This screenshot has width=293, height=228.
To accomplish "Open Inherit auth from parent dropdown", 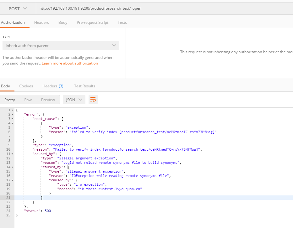I will click(61, 45).
